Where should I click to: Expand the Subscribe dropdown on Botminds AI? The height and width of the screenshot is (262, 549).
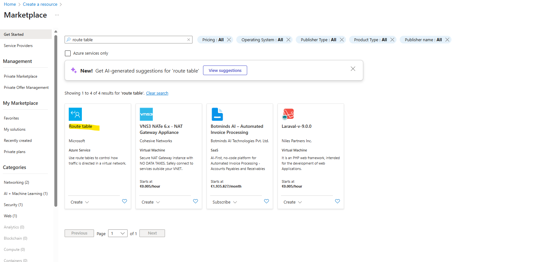coord(225,202)
